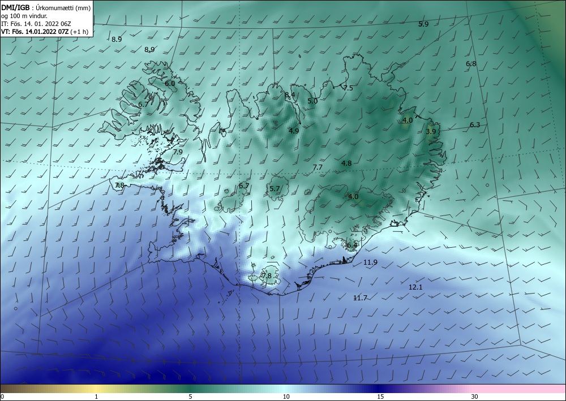The width and height of the screenshot is (566, 401).
Task: Click the 7.9 value on the map
Action: click(x=178, y=152)
